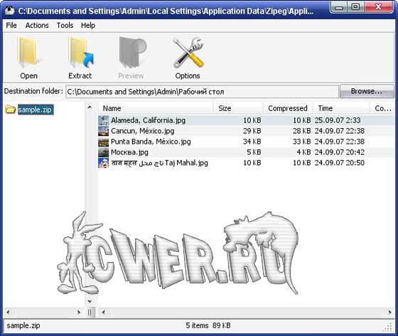Open the Help menu
Image resolution: width=398 pixels, height=336 pixels.
88,26
